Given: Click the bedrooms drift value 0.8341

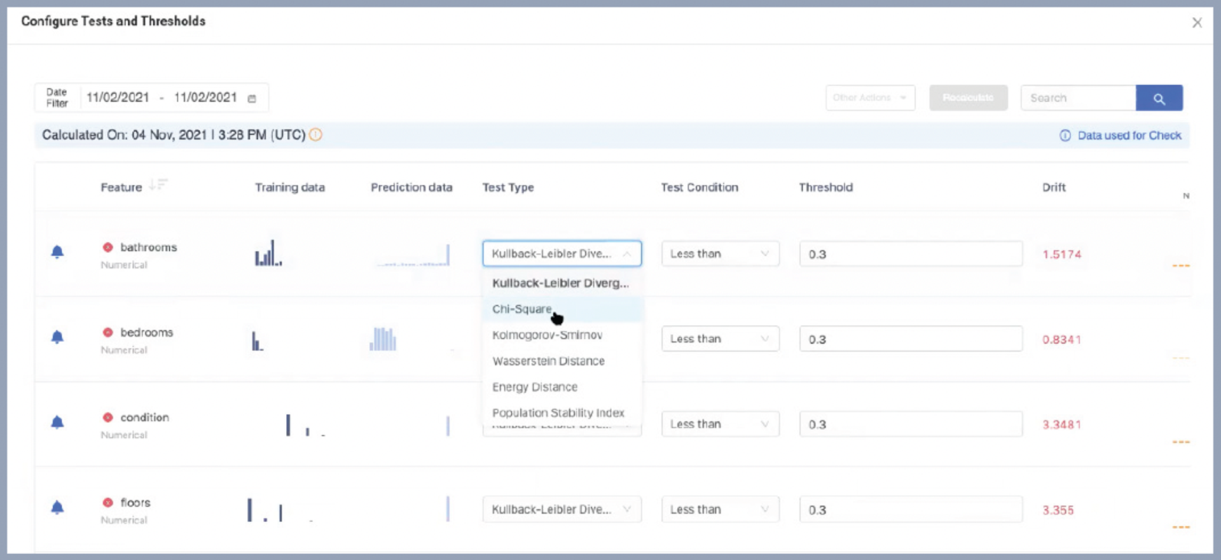Looking at the screenshot, I should coord(1061,339).
